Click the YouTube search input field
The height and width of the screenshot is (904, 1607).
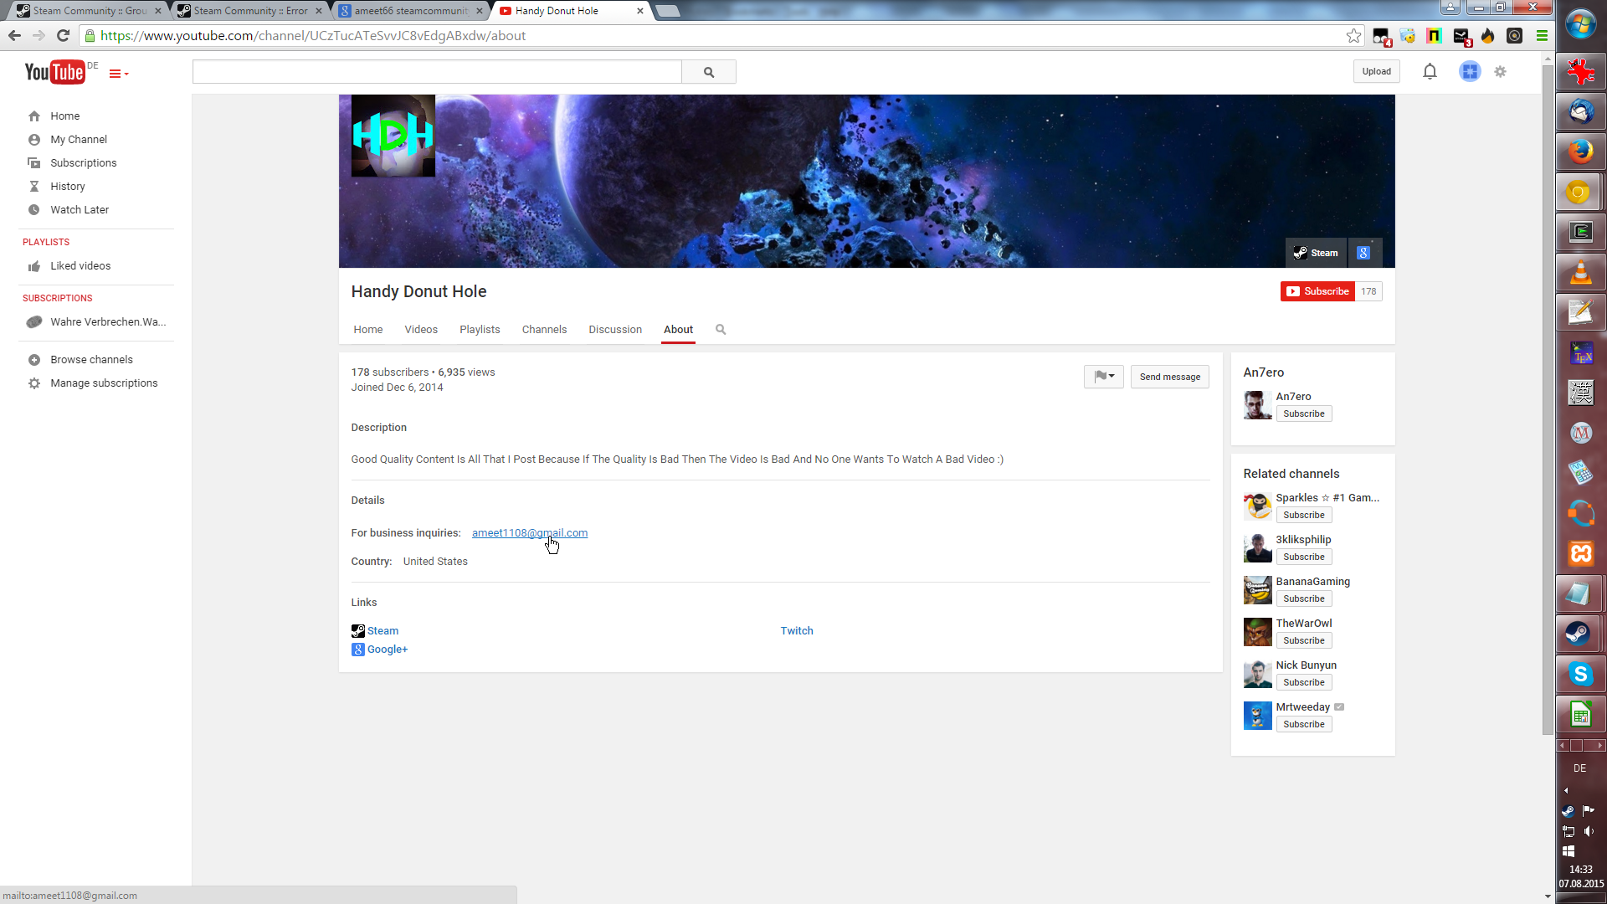(x=437, y=72)
